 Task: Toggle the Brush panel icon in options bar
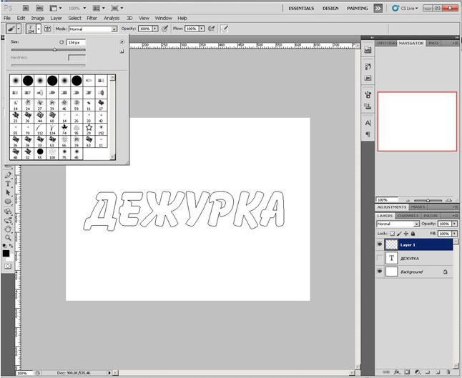pyautogui.click(x=48, y=29)
